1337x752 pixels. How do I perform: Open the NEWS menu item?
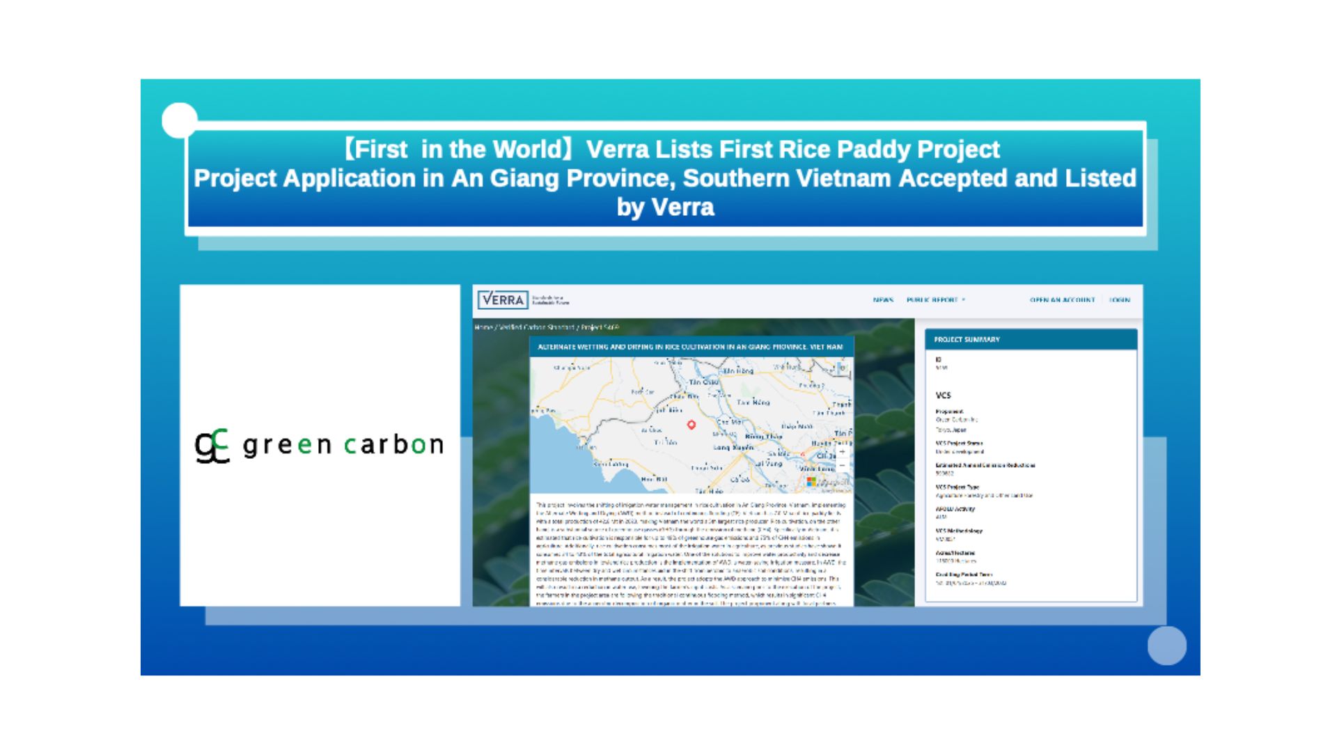(883, 299)
